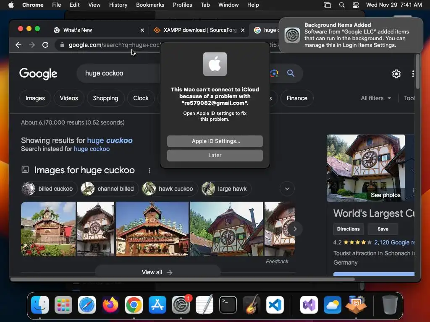This screenshot has width=430, height=322.
Task: Click See photos on the knowledge panel
Action: click(x=385, y=195)
